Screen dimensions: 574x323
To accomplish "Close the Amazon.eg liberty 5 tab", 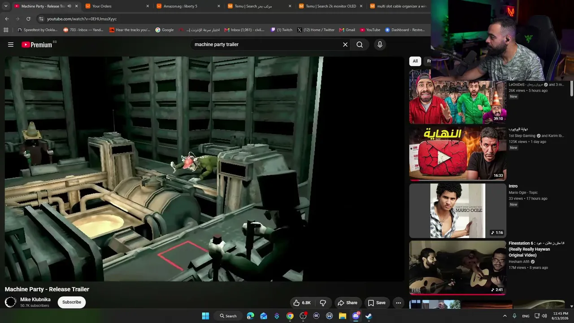I will [x=219, y=6].
